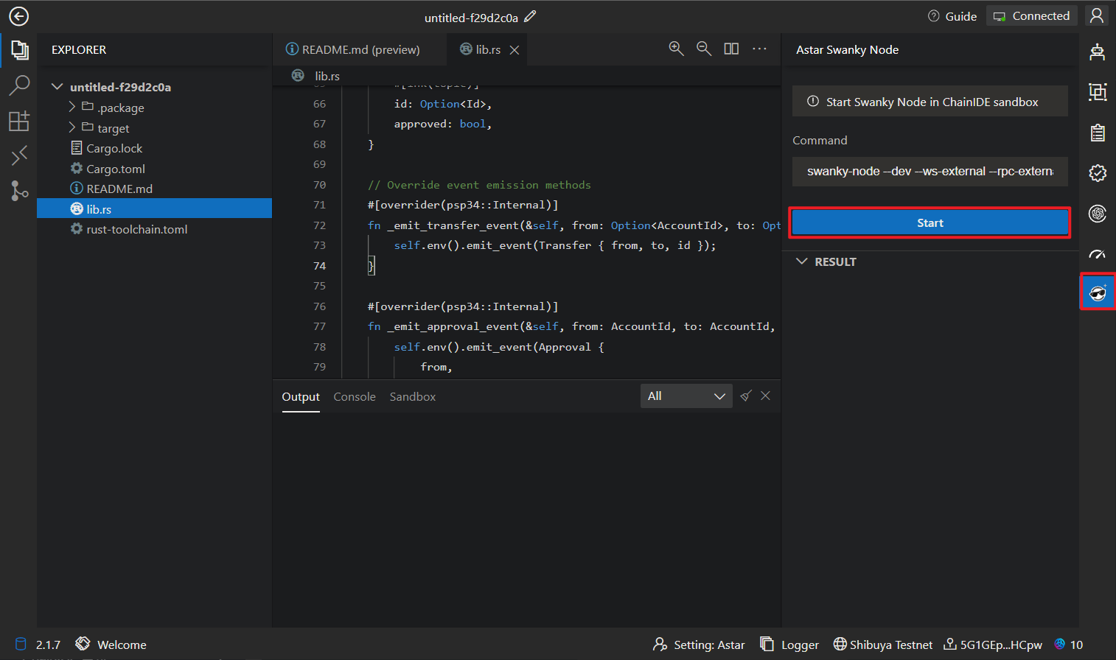1116x660 pixels.
Task: Click the Swanky Node sunglasses icon
Action: (1097, 292)
